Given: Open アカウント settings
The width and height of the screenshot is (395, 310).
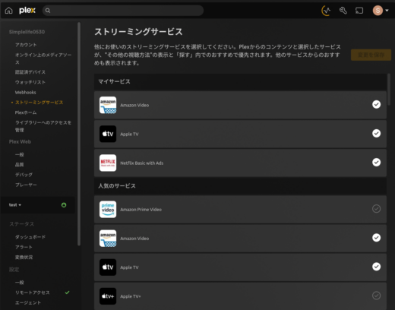Looking at the screenshot, I should pos(26,45).
